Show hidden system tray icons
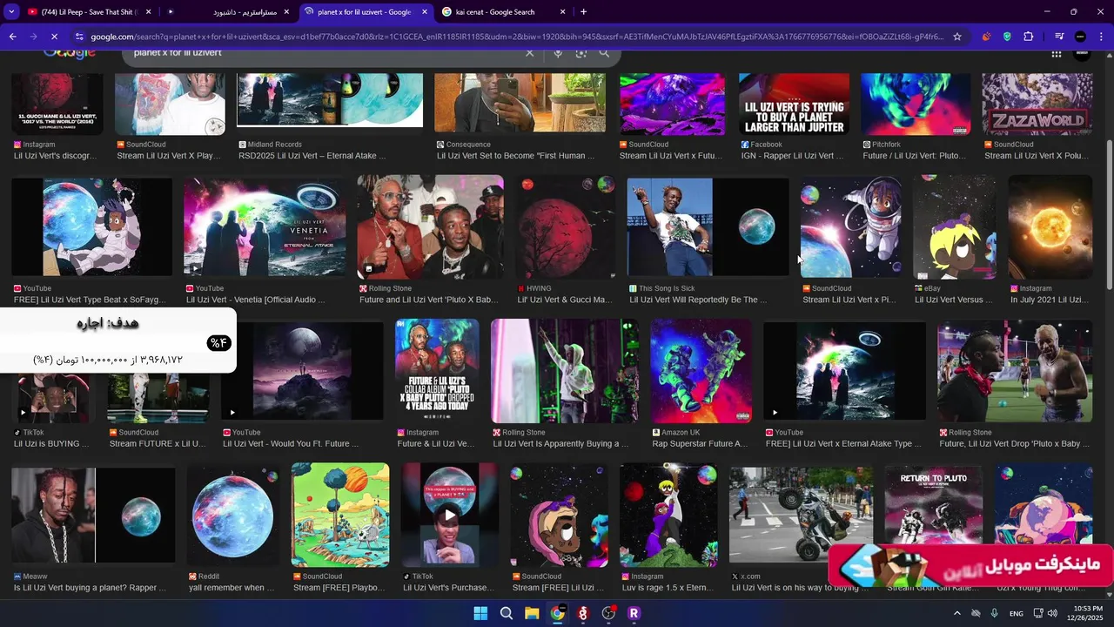 tap(956, 613)
